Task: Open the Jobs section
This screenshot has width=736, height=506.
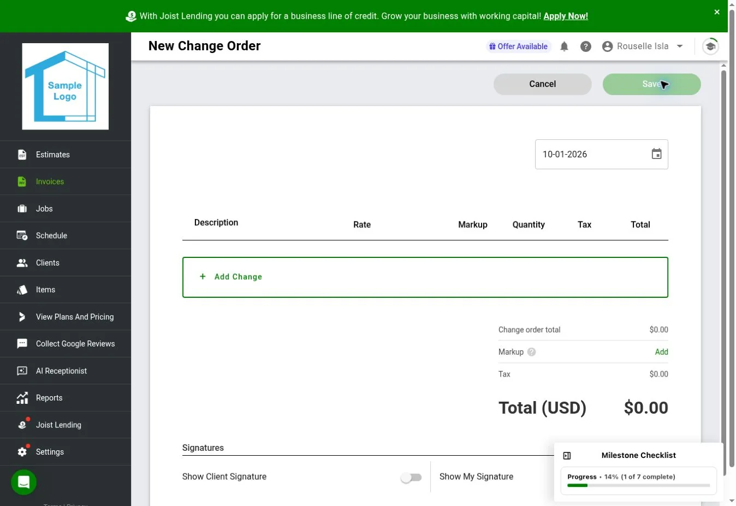Action: tap(66, 209)
